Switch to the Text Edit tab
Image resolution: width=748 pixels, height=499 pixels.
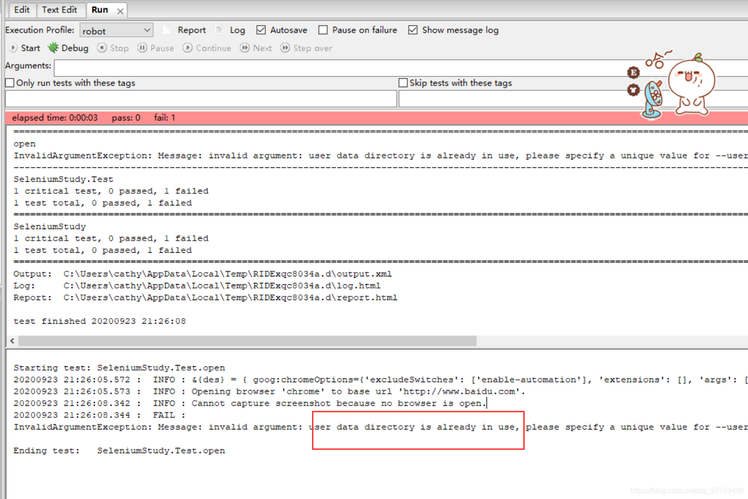(x=61, y=9)
